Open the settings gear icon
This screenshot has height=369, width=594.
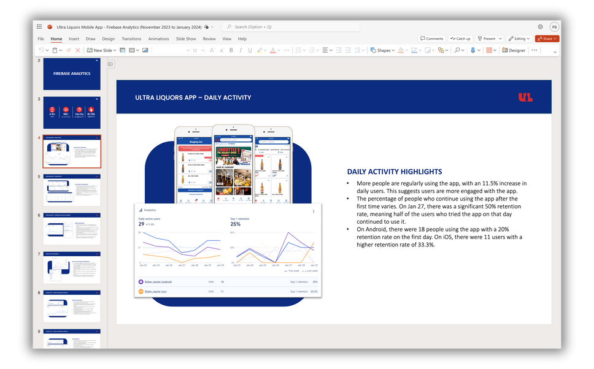coord(540,27)
